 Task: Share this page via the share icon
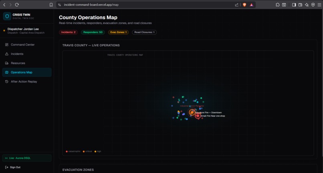[237, 5]
